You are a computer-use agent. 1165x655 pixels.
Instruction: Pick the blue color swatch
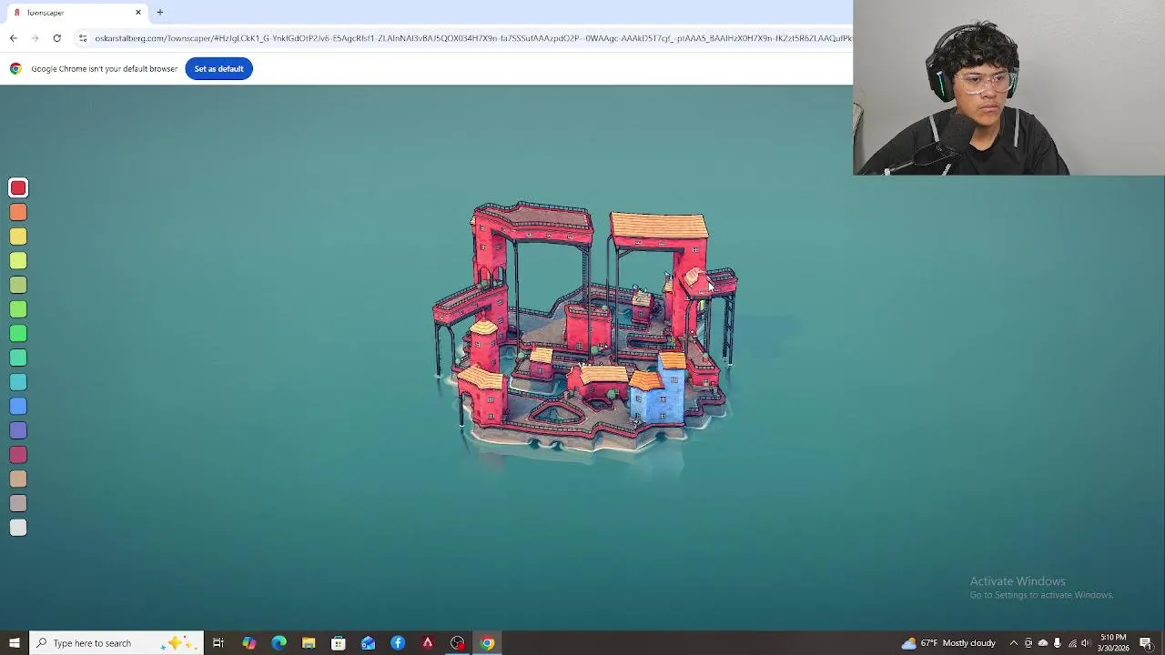pos(18,407)
